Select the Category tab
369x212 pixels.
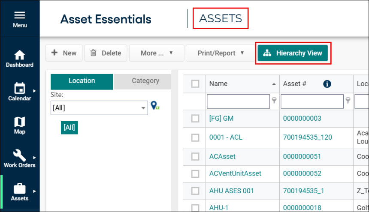point(142,81)
